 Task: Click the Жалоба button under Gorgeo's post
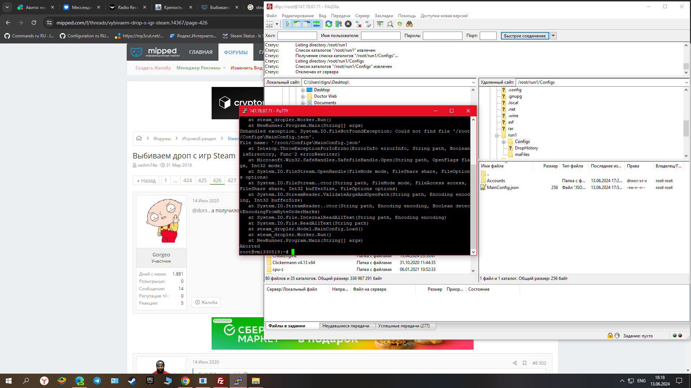click(206, 302)
